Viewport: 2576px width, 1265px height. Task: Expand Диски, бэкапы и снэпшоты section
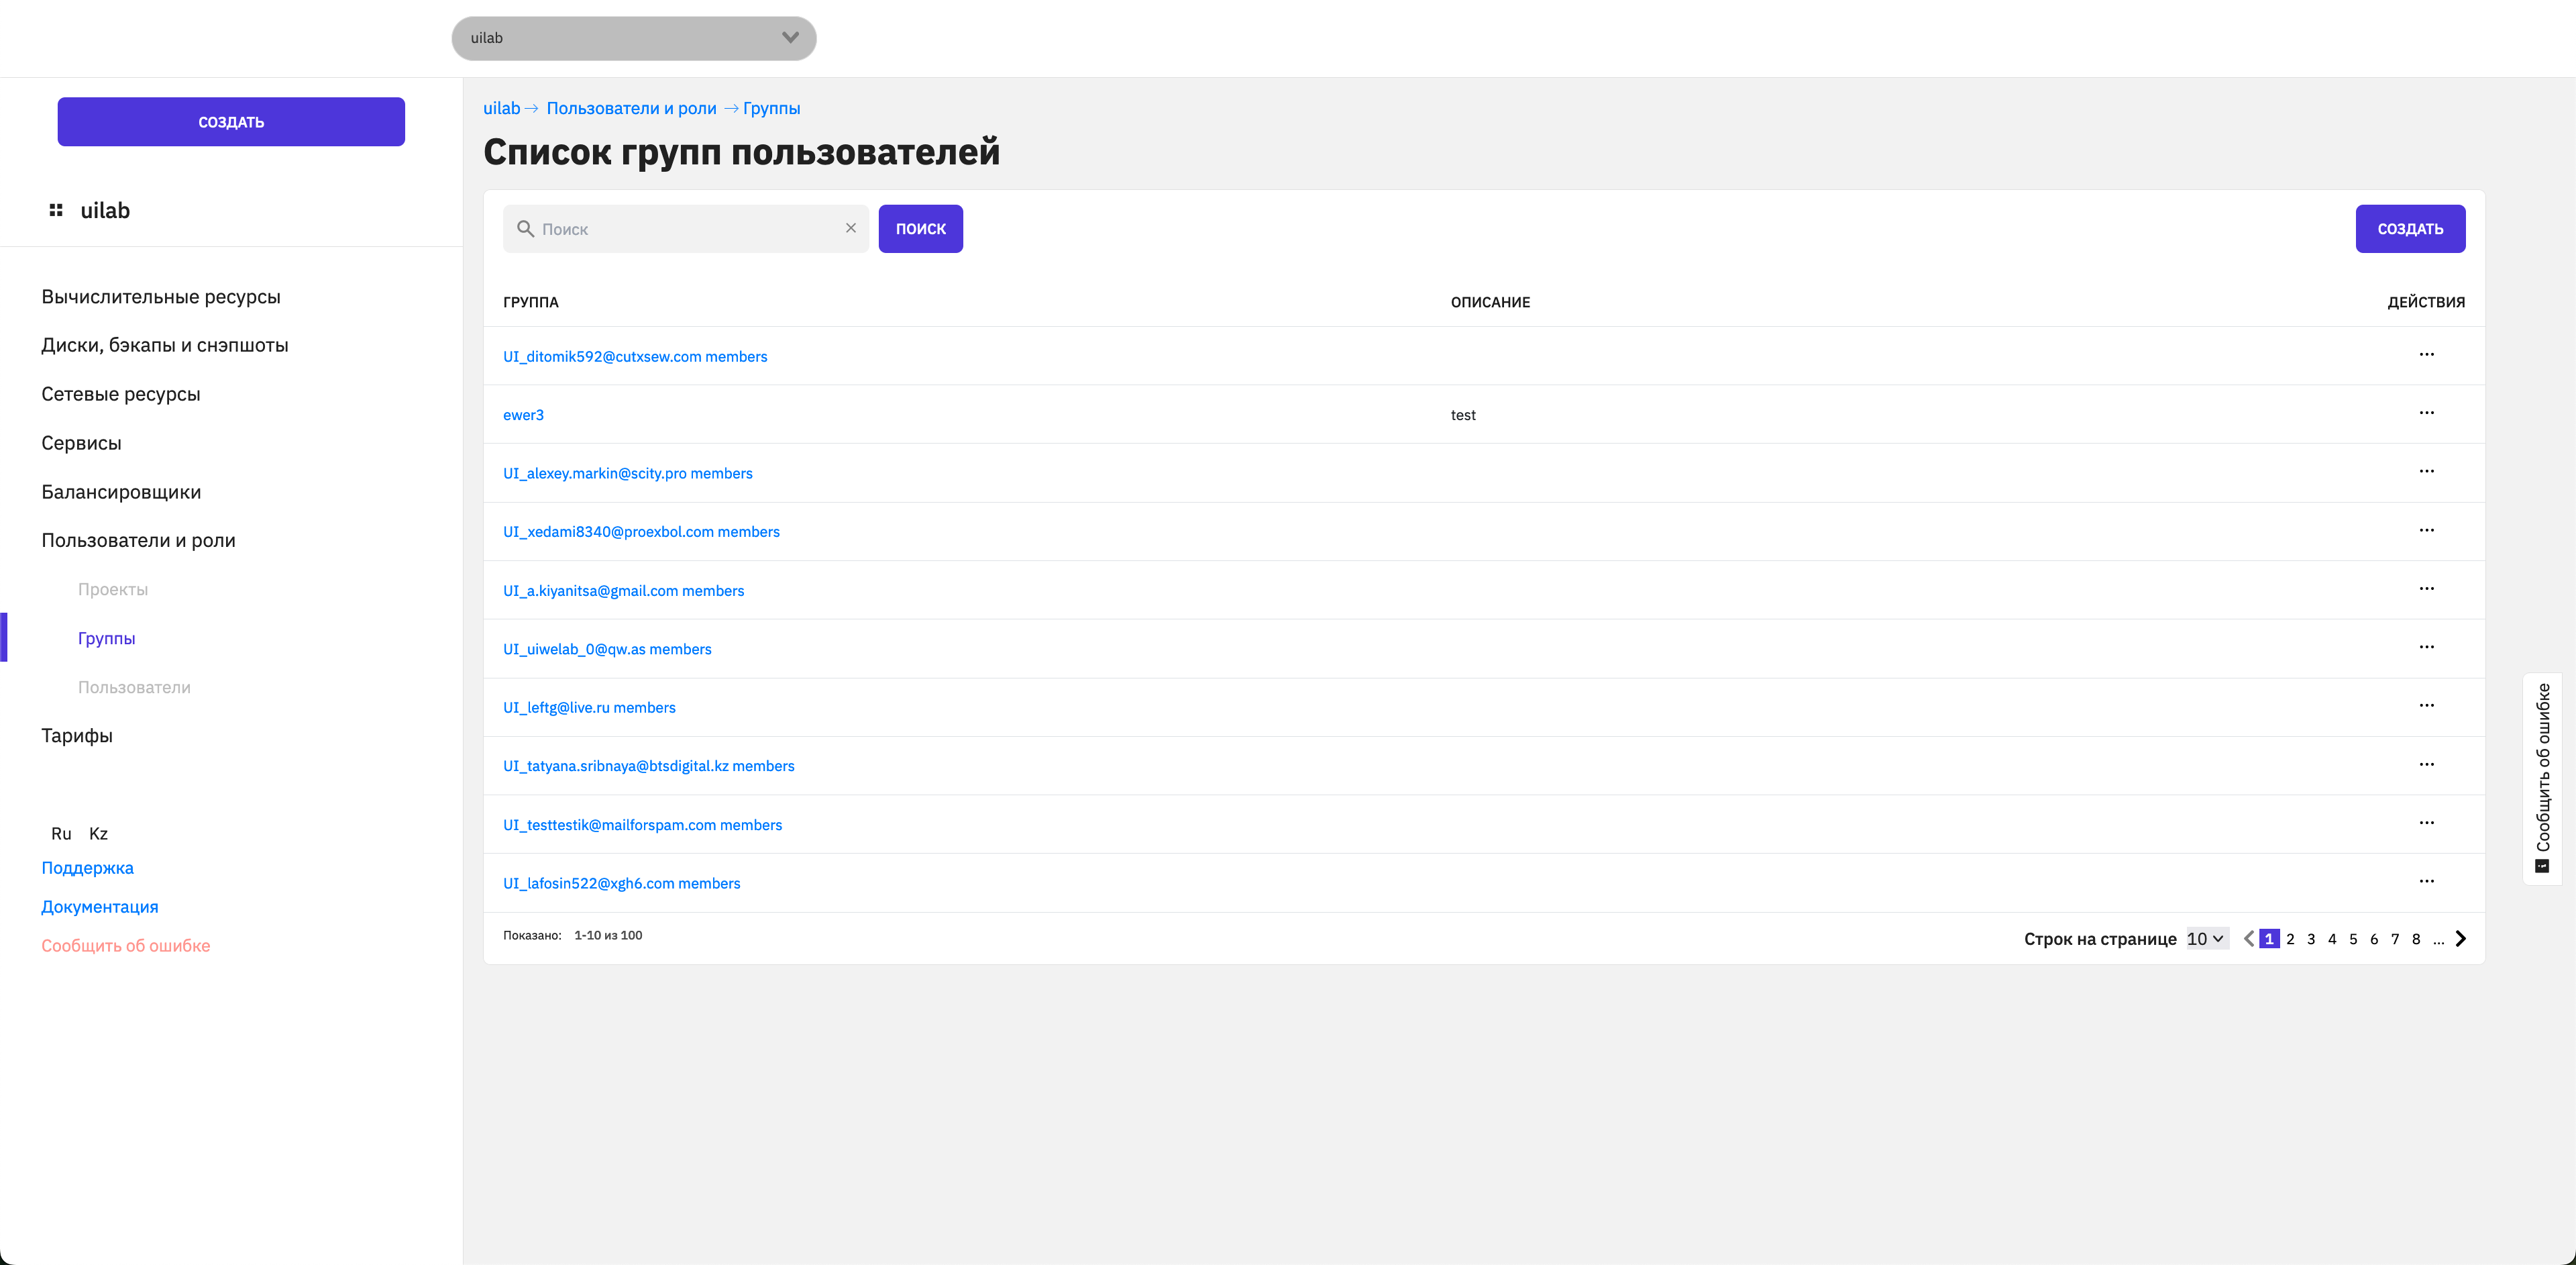tap(165, 345)
